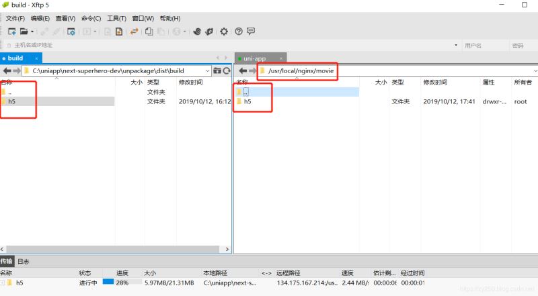The image size is (538, 296).
Task: Click the Open Session folder icon
Action: click(24, 32)
